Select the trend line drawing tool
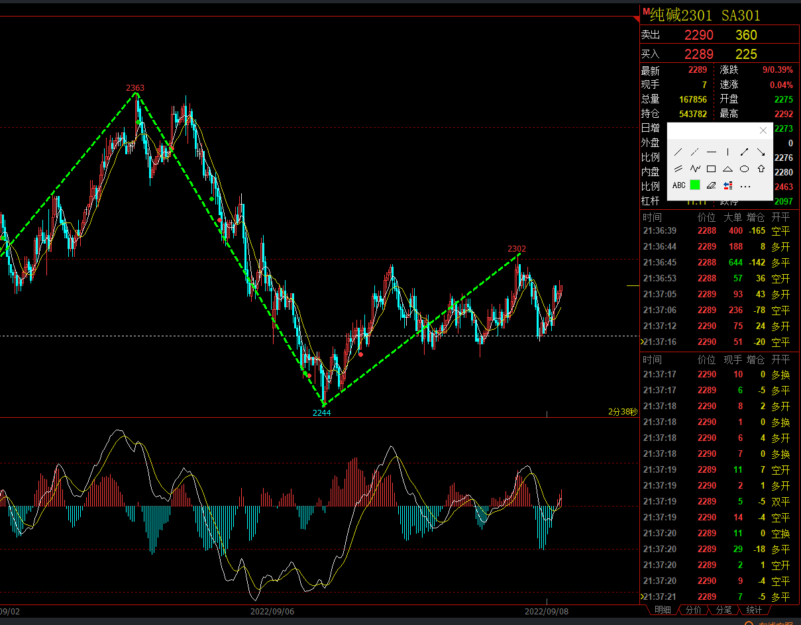This screenshot has width=801, height=625. point(678,152)
